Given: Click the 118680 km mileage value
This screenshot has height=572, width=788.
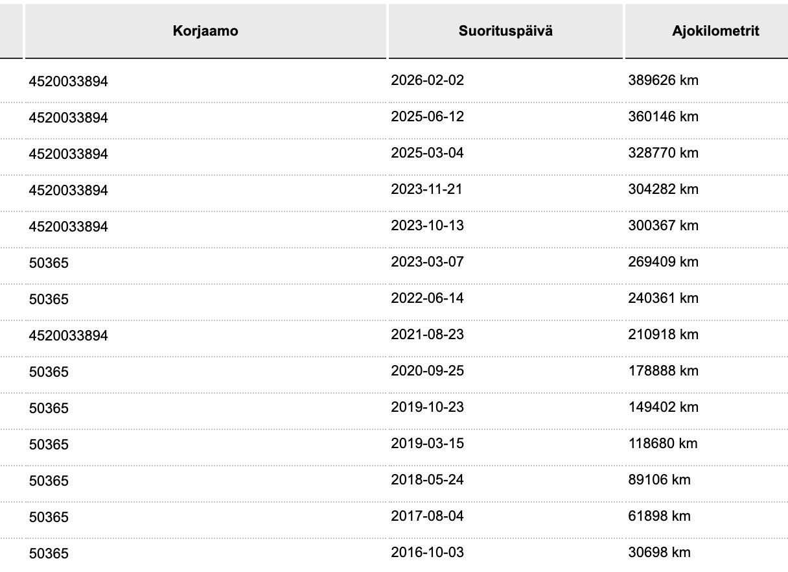Looking at the screenshot, I should tap(664, 444).
